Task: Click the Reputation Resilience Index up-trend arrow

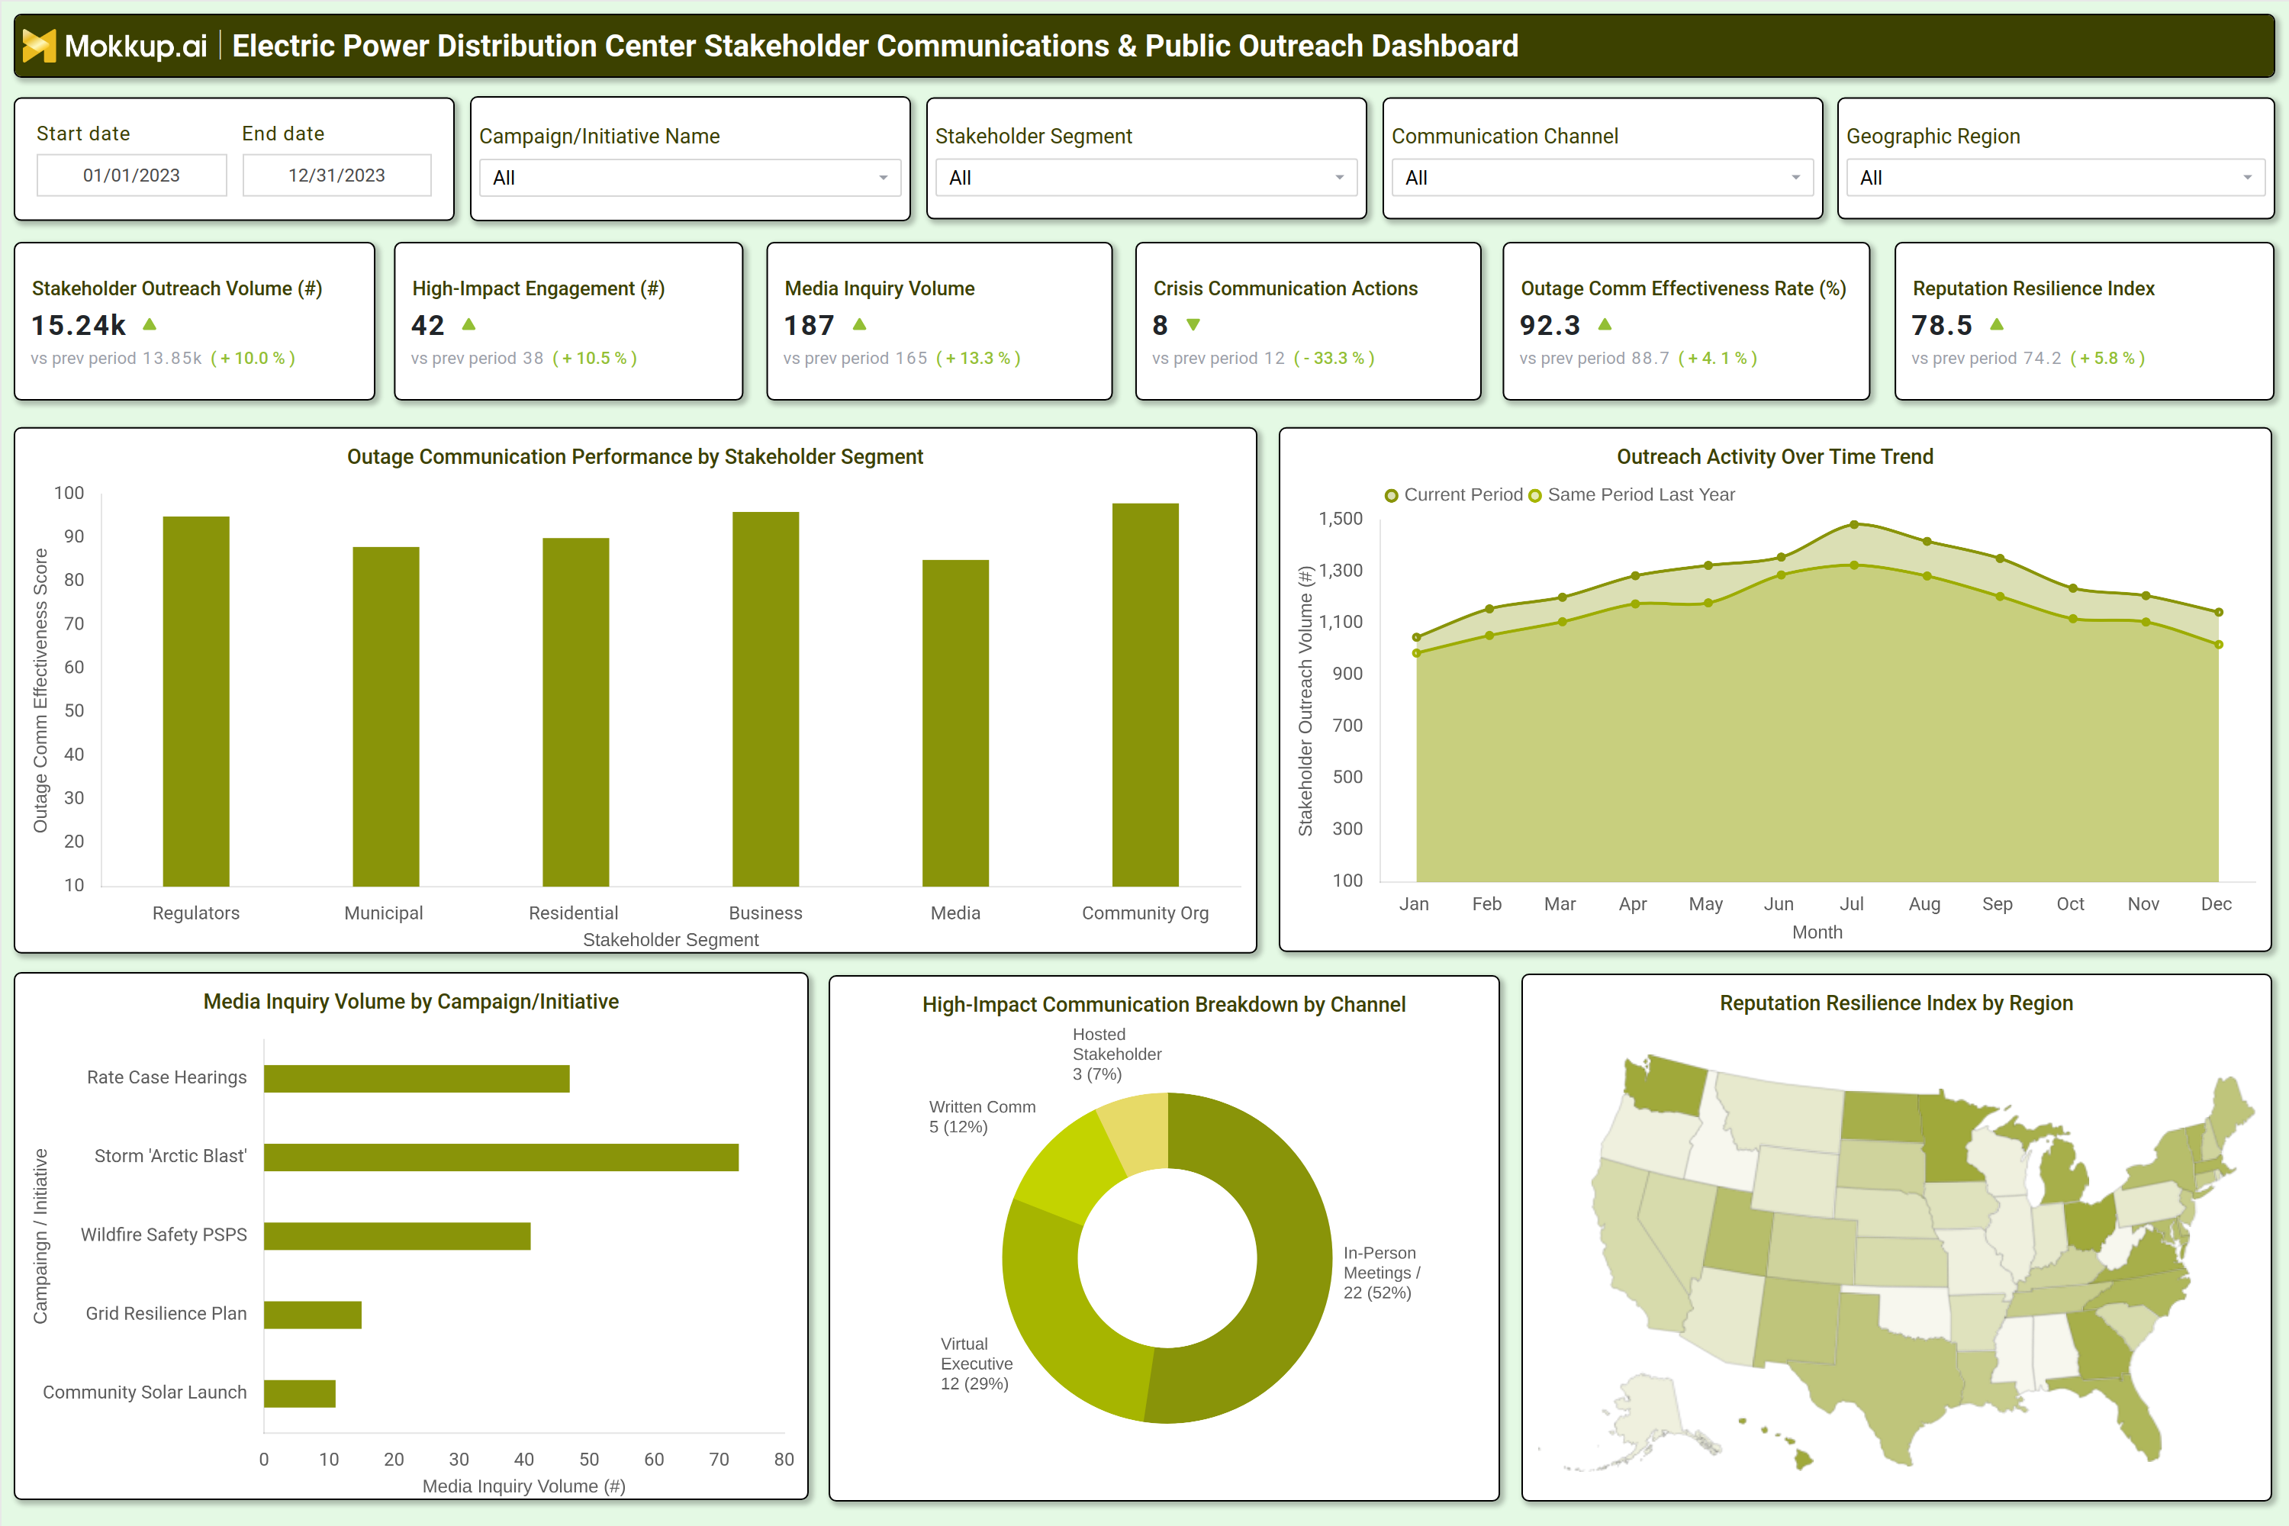Action: 1997,324
